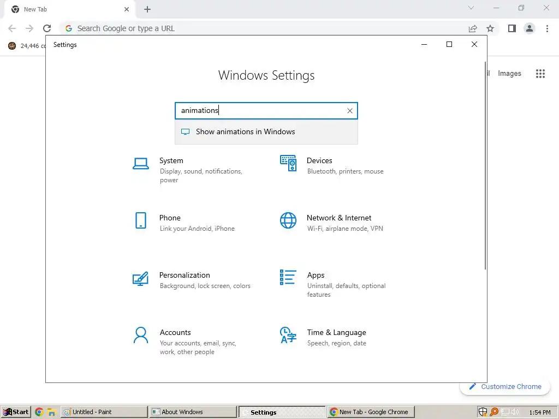The width and height of the screenshot is (559, 419).
Task: Select the New Tab browser tab
Action: coord(69,9)
